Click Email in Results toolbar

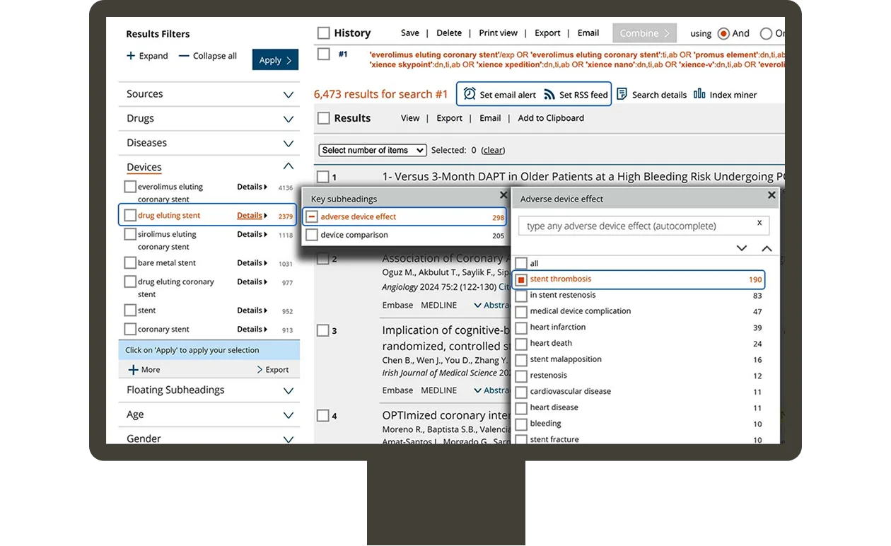click(490, 118)
